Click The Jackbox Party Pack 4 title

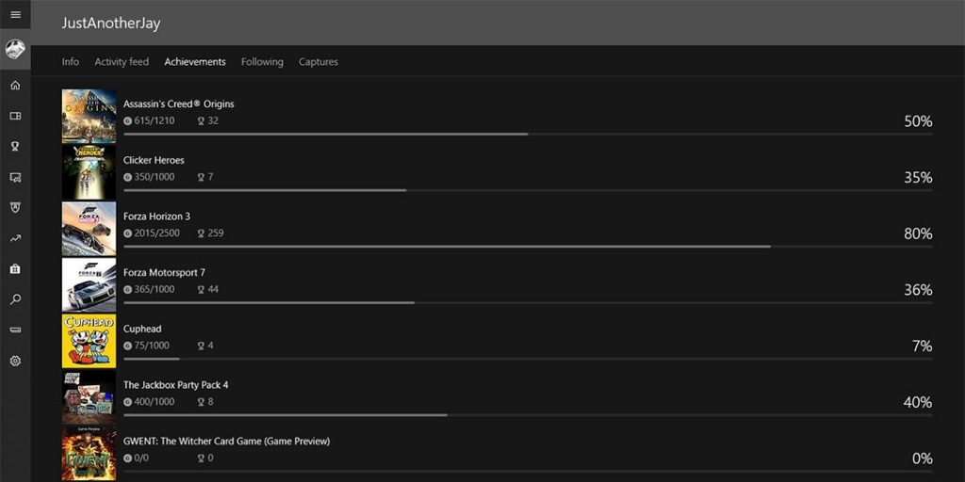tap(175, 385)
